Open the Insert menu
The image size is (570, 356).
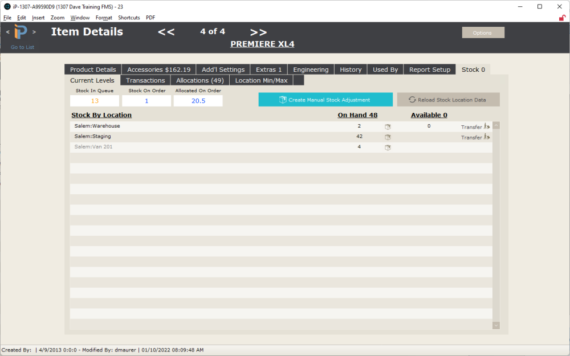[x=38, y=18]
